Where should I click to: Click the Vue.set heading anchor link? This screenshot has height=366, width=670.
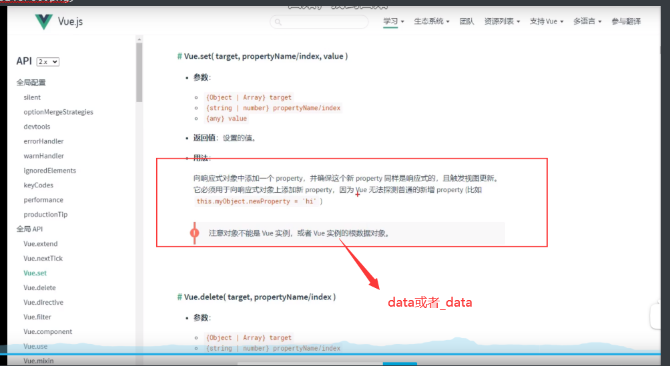coord(180,57)
